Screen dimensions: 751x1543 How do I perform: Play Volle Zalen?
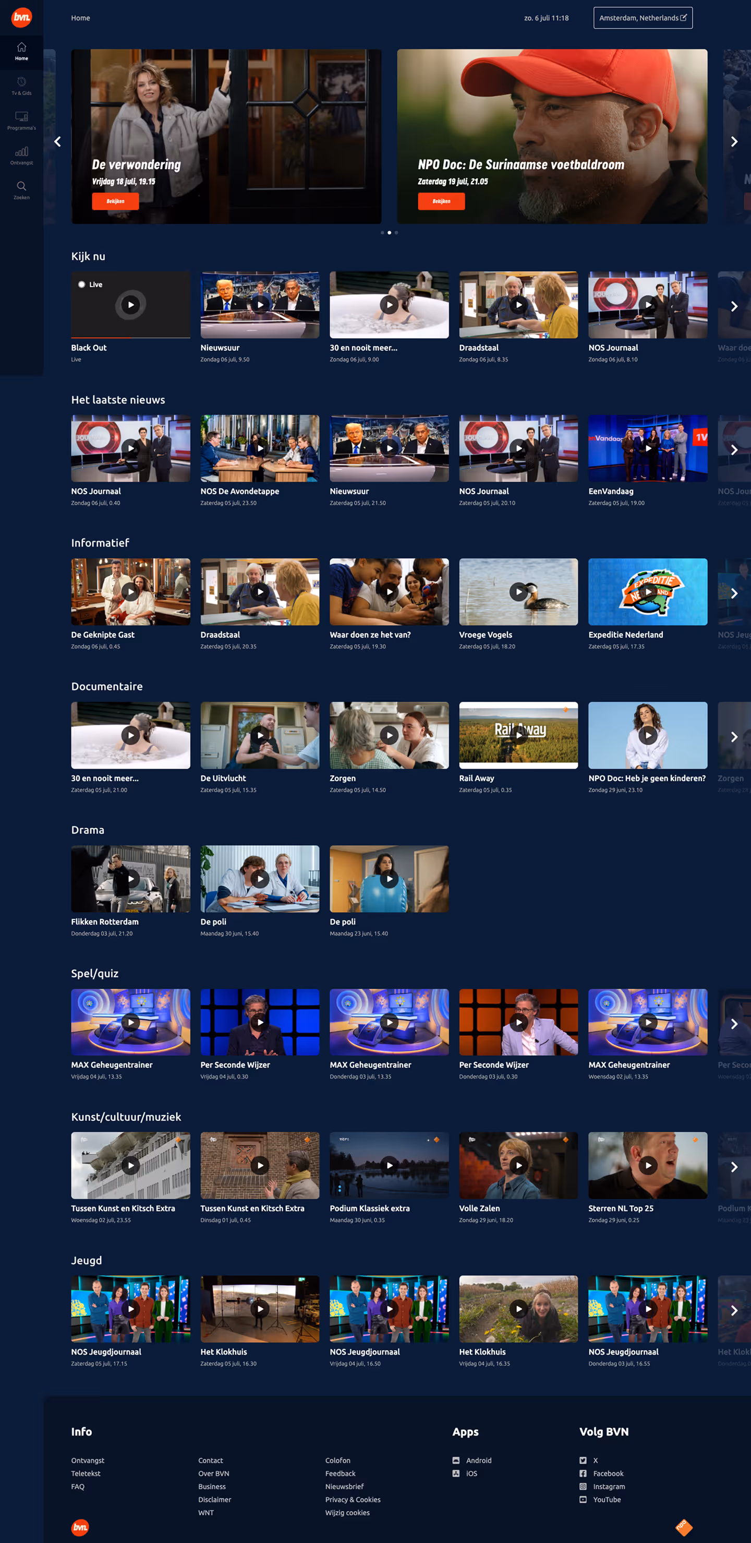(518, 1165)
